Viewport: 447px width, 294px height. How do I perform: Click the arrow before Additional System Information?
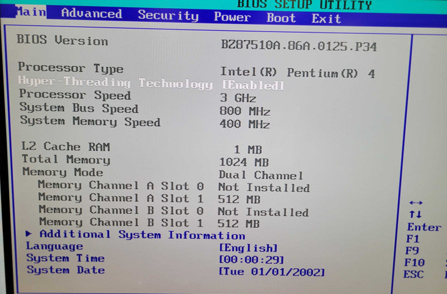(28, 234)
